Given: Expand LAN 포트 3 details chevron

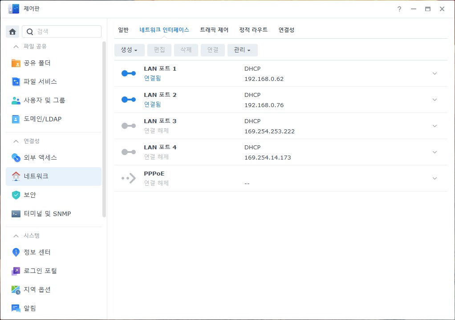Looking at the screenshot, I should click(x=435, y=126).
